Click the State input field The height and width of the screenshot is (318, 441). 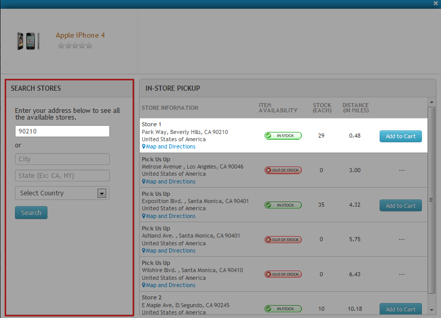tap(62, 176)
